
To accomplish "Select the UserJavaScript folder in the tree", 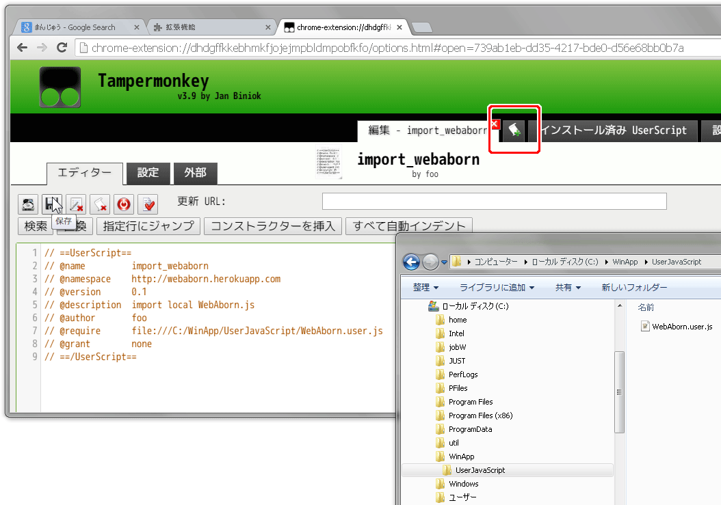I will tap(508, 470).
